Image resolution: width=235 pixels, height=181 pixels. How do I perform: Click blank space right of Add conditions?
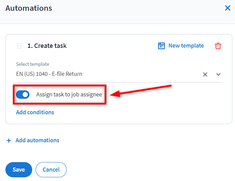click(142, 112)
